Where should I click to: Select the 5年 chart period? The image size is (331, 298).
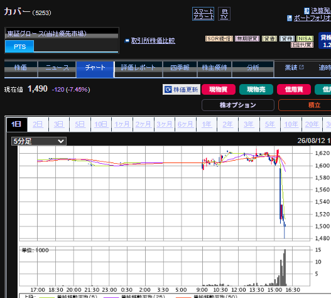(270, 124)
